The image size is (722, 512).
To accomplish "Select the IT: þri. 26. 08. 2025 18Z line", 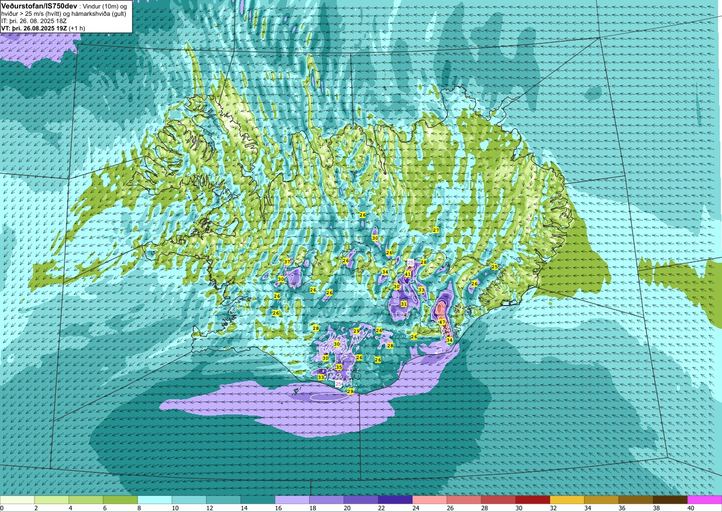I will pyautogui.click(x=34, y=21).
